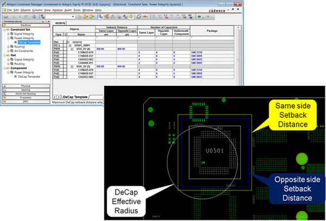Click the C644066-011 capacitor row name
The width and height of the screenshot is (326, 221).
tap(85, 63)
